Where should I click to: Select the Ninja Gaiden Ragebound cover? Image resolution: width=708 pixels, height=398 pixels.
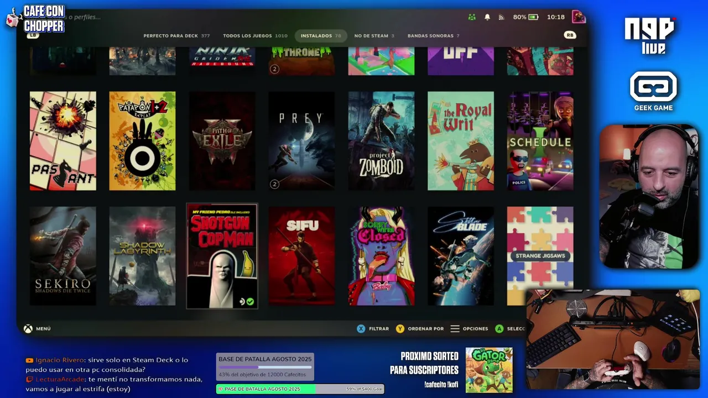[x=222, y=61]
